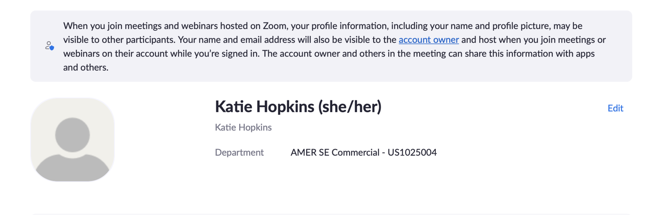Screen dimensions: 648x215
Task: Click the gray Katie Hopkins subtitle
Action: pos(243,127)
